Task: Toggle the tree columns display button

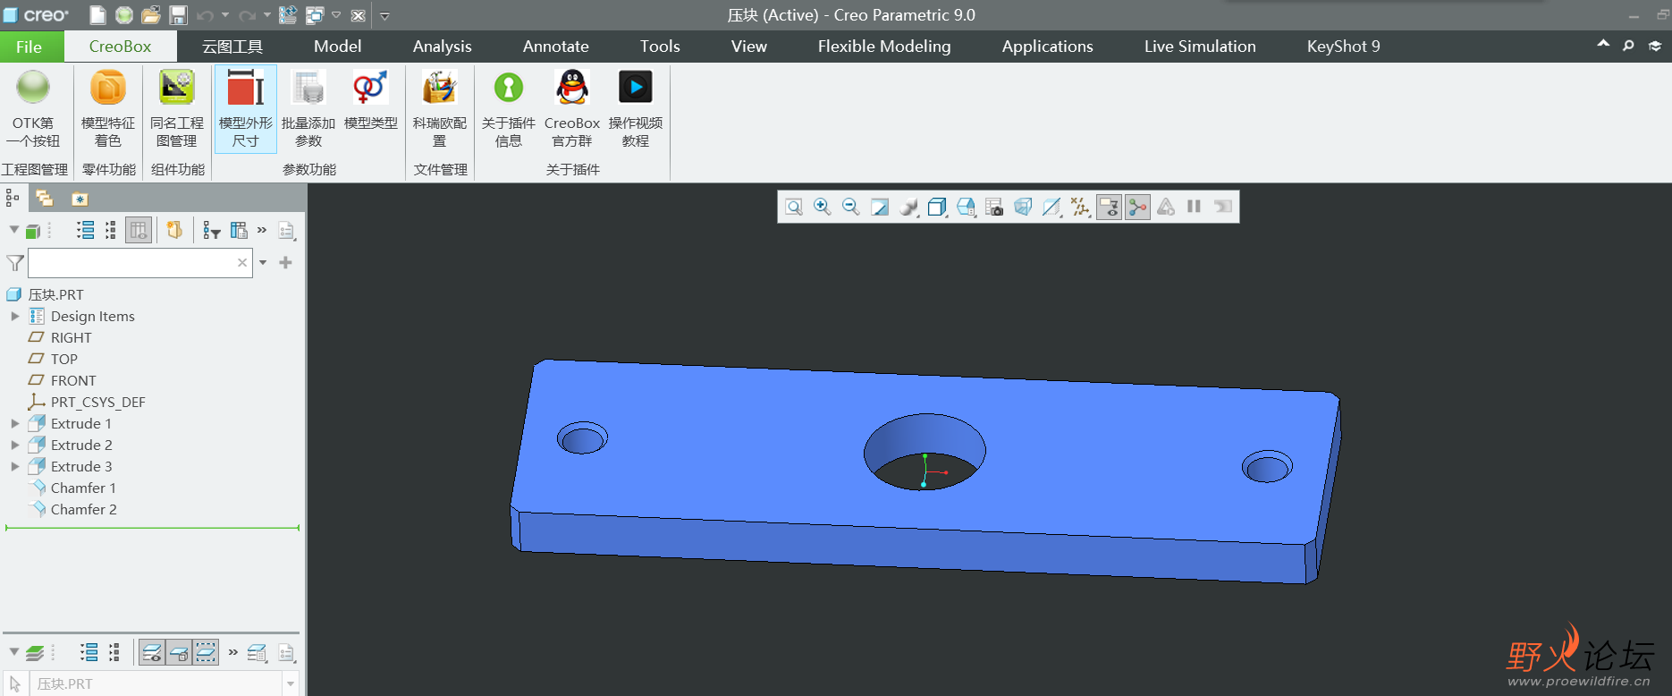Action: 139,231
